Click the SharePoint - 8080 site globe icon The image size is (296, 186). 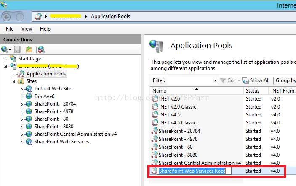(29, 126)
